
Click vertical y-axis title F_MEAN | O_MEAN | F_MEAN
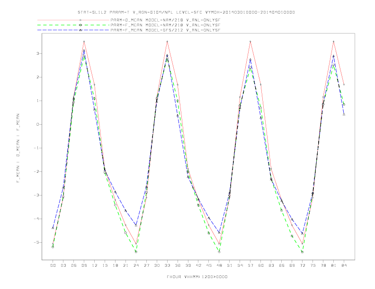click(x=18, y=148)
